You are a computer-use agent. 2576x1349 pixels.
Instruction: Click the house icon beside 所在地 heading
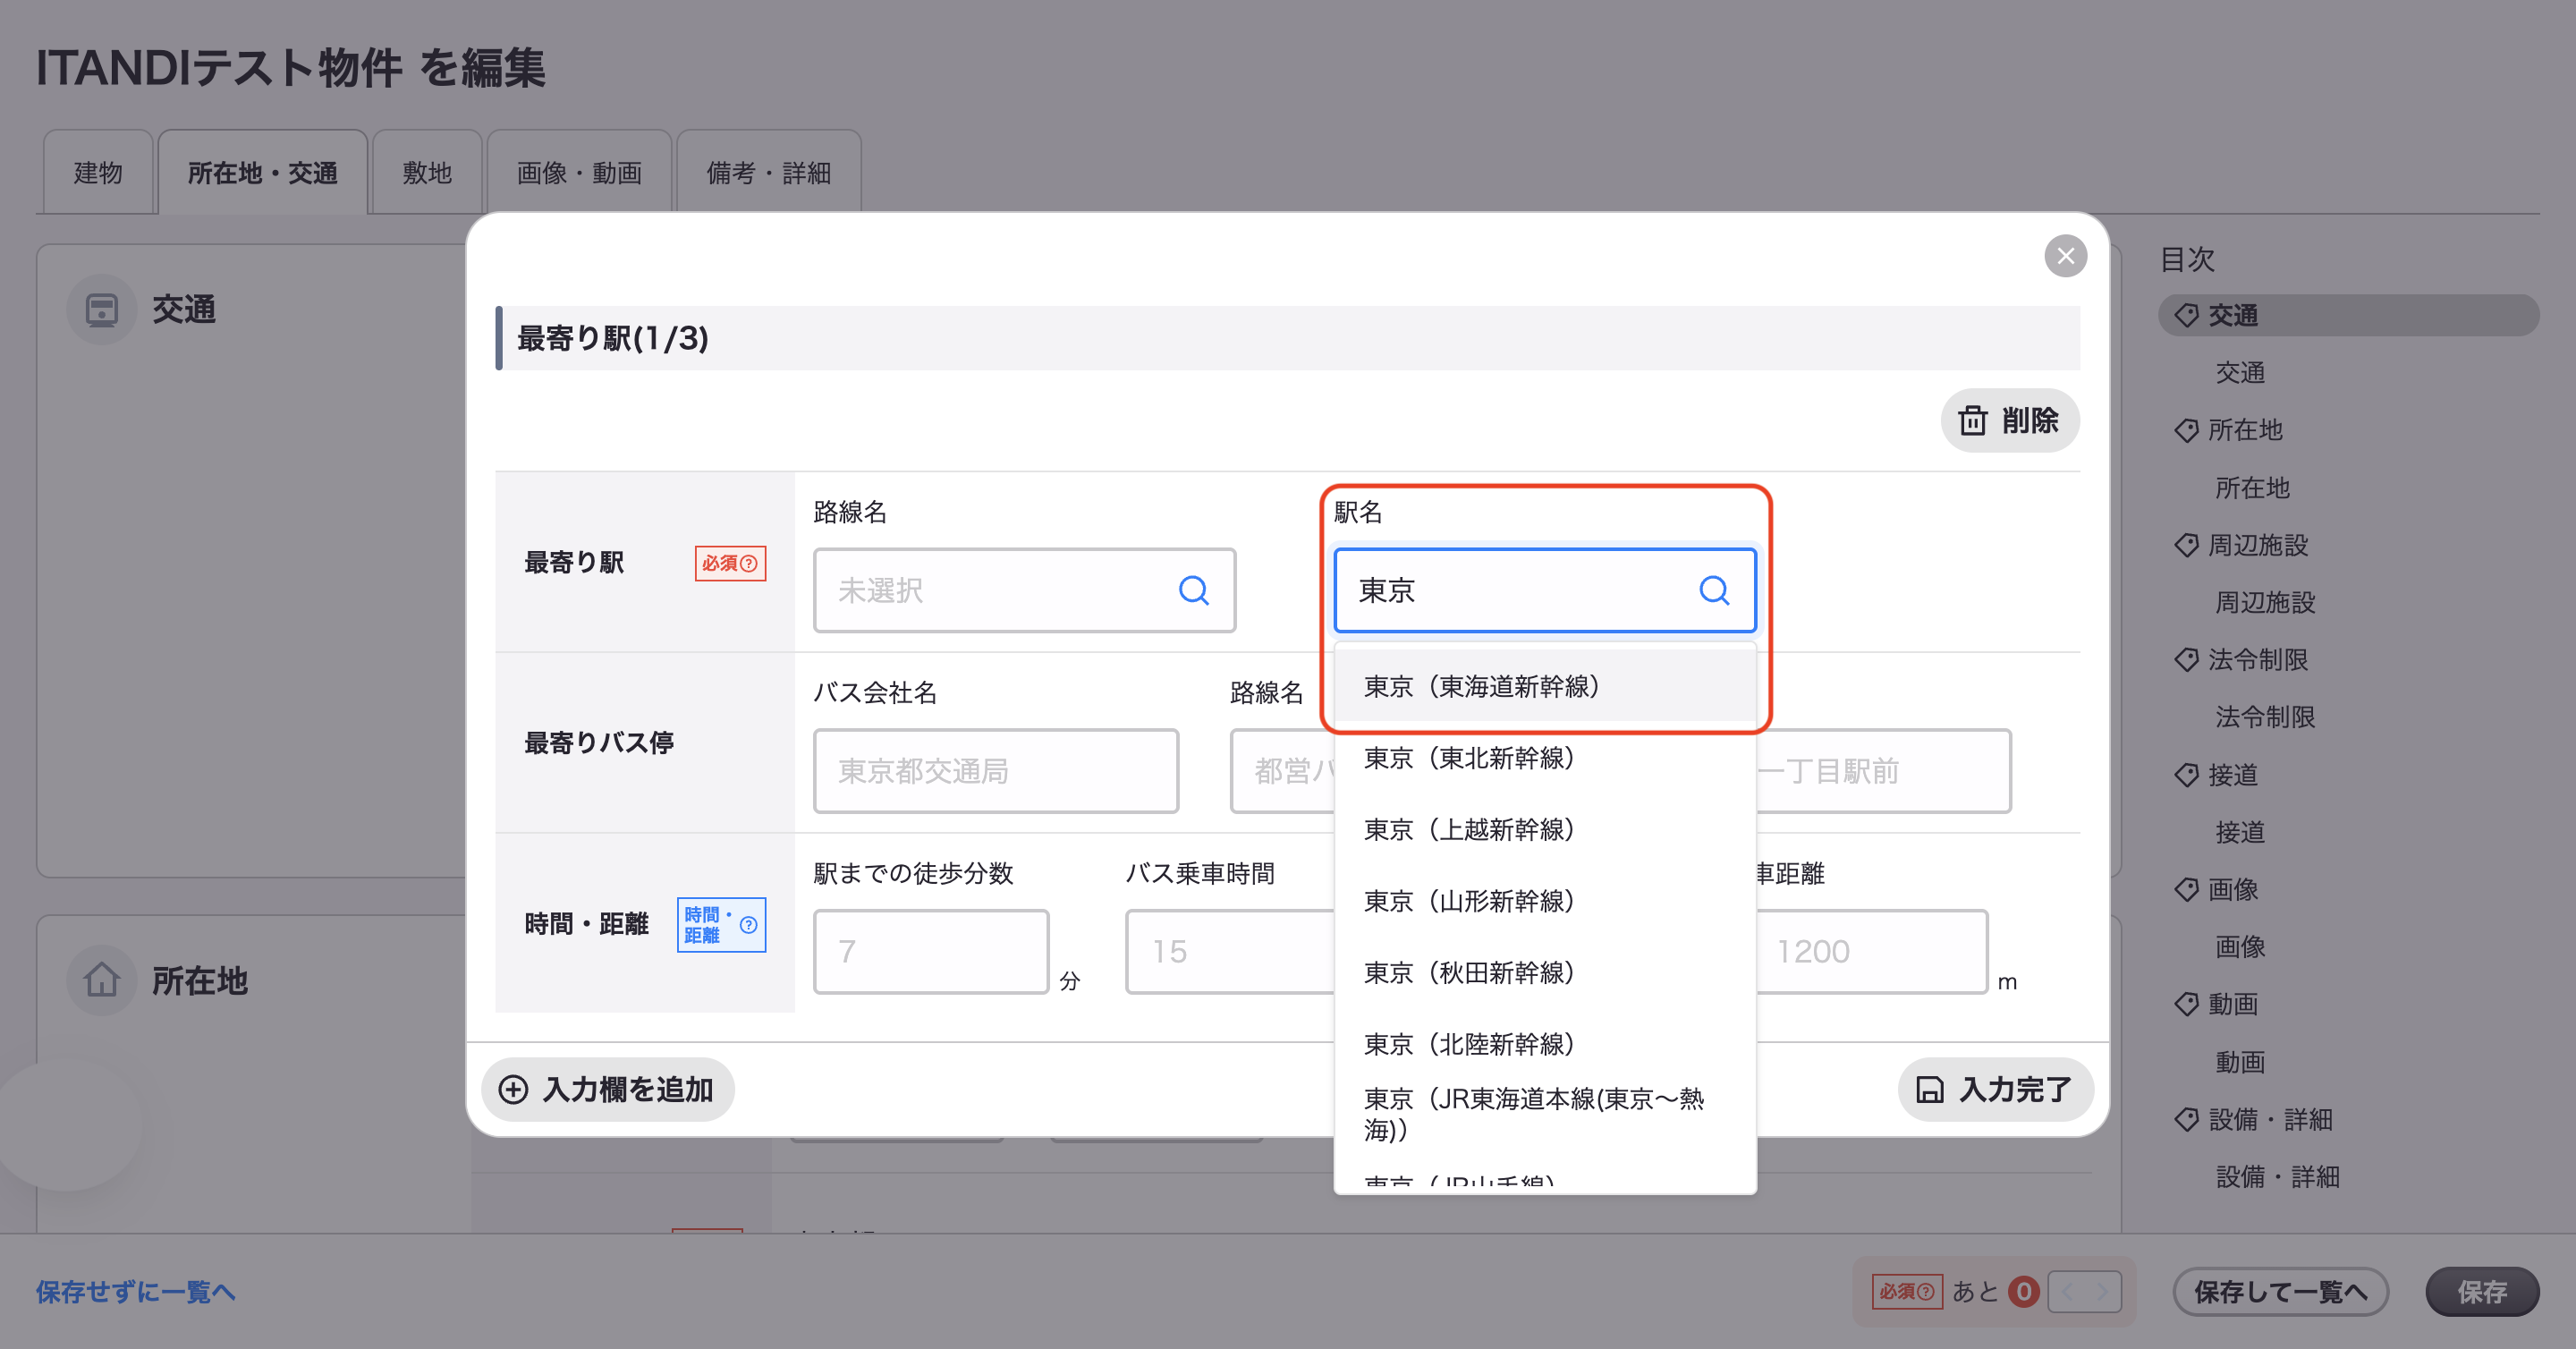pyautogui.click(x=101, y=980)
